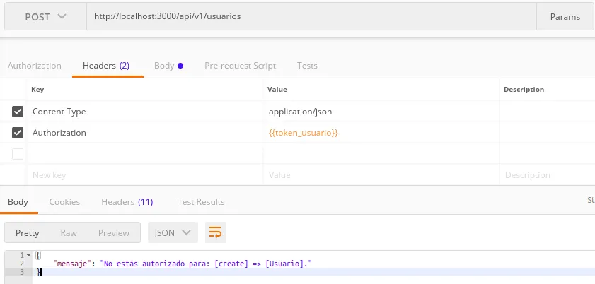Toggle the response word wrap icon
The height and width of the screenshot is (284, 595).
[216, 232]
